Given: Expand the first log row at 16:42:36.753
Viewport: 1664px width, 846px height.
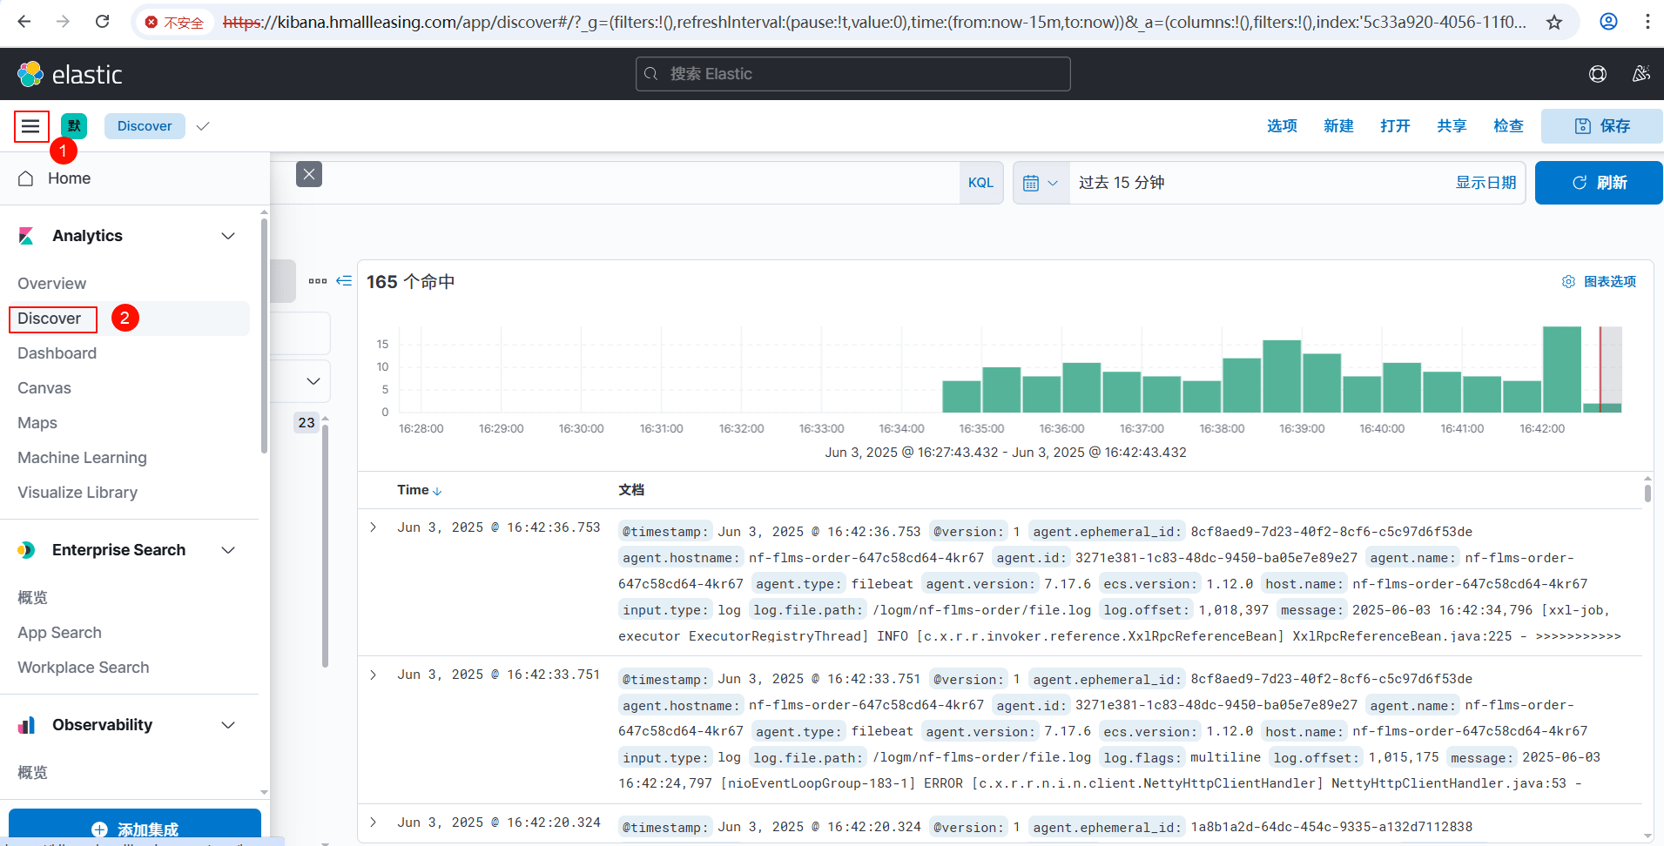Looking at the screenshot, I should [374, 527].
